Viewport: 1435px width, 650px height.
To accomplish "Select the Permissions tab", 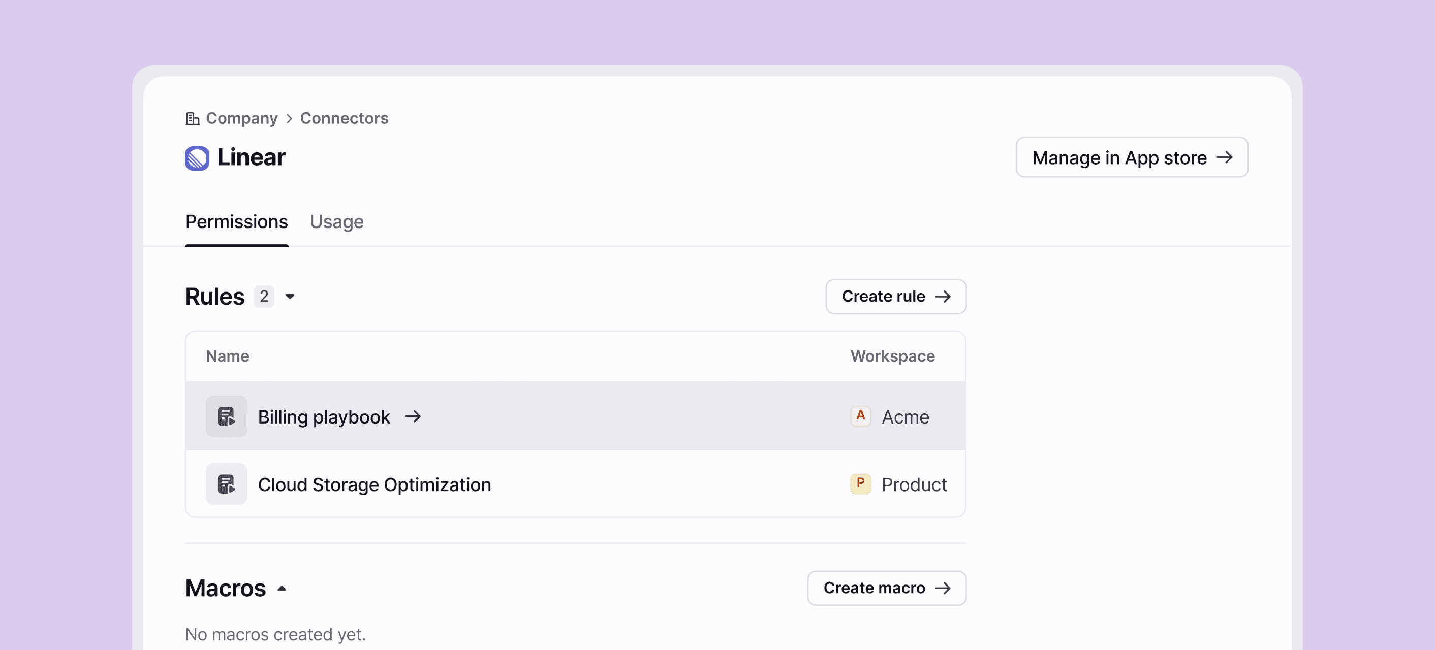I will coord(237,222).
